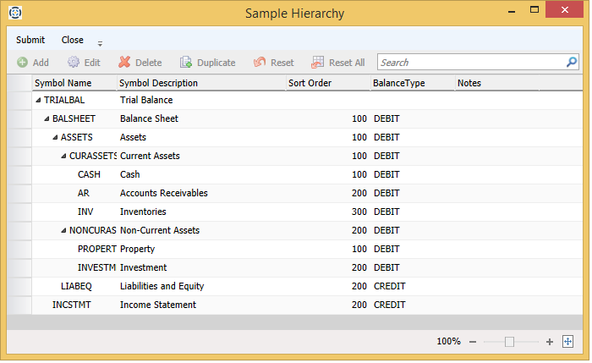Open the Submit menu
Screen dimensions: 592x363
click(x=30, y=40)
